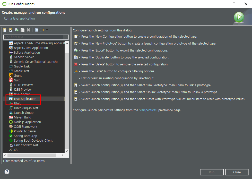
Task: Select Generic Server(External Launch) entry
Action: pos(36,62)
